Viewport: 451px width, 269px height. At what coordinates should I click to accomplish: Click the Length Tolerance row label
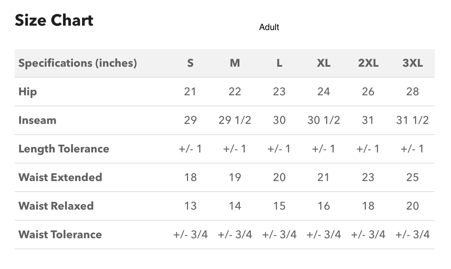click(x=64, y=149)
